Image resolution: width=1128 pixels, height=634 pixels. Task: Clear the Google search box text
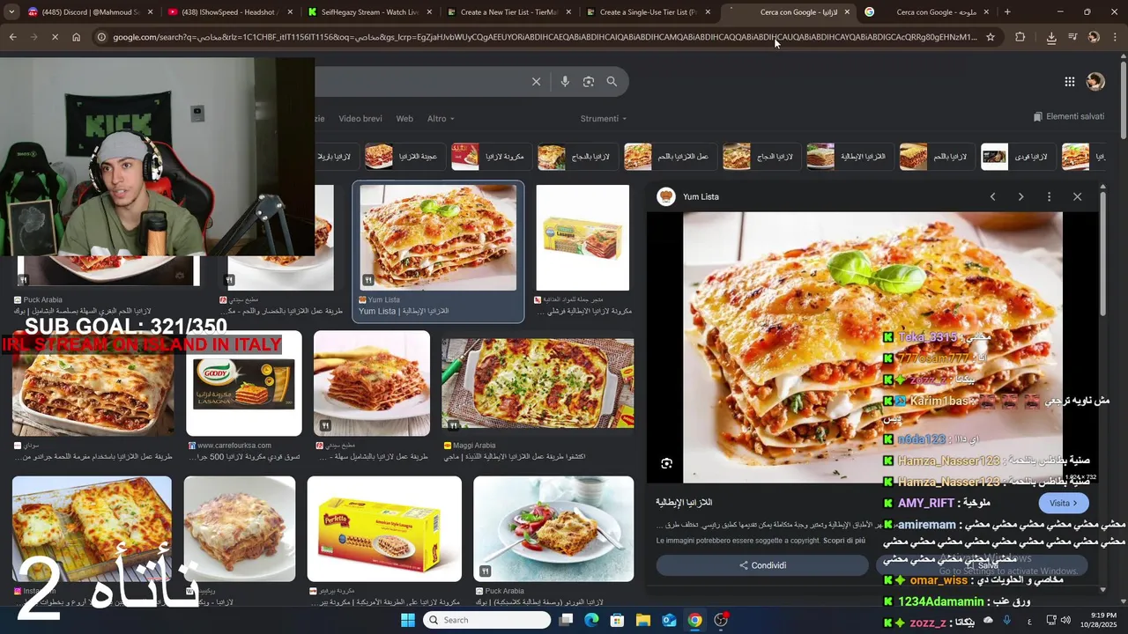pos(536,82)
